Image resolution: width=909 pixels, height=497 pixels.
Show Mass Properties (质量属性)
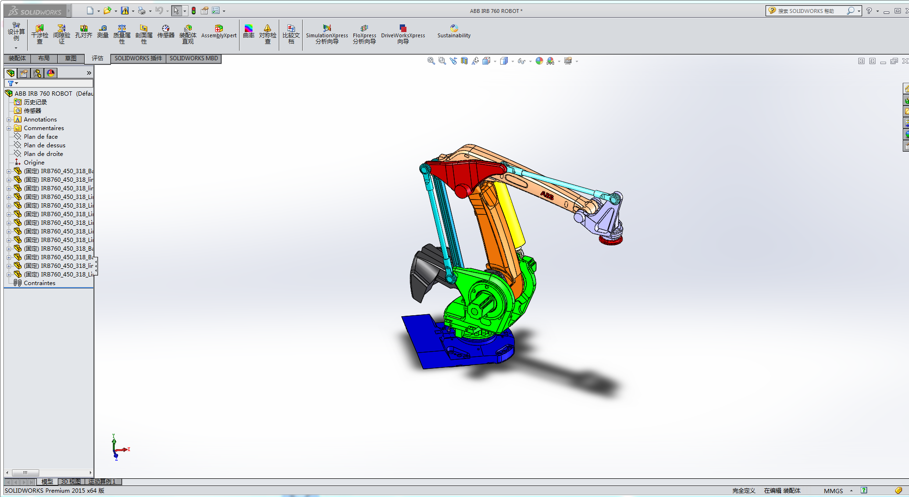click(x=122, y=34)
